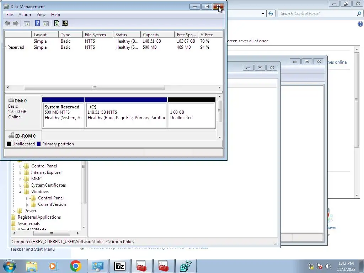Click the Settings toolbar icon with gear

65,23
